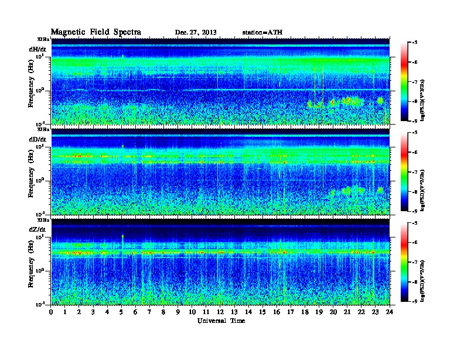Click hour 24 on the time axis
This screenshot has height=358, width=464.
(390, 312)
